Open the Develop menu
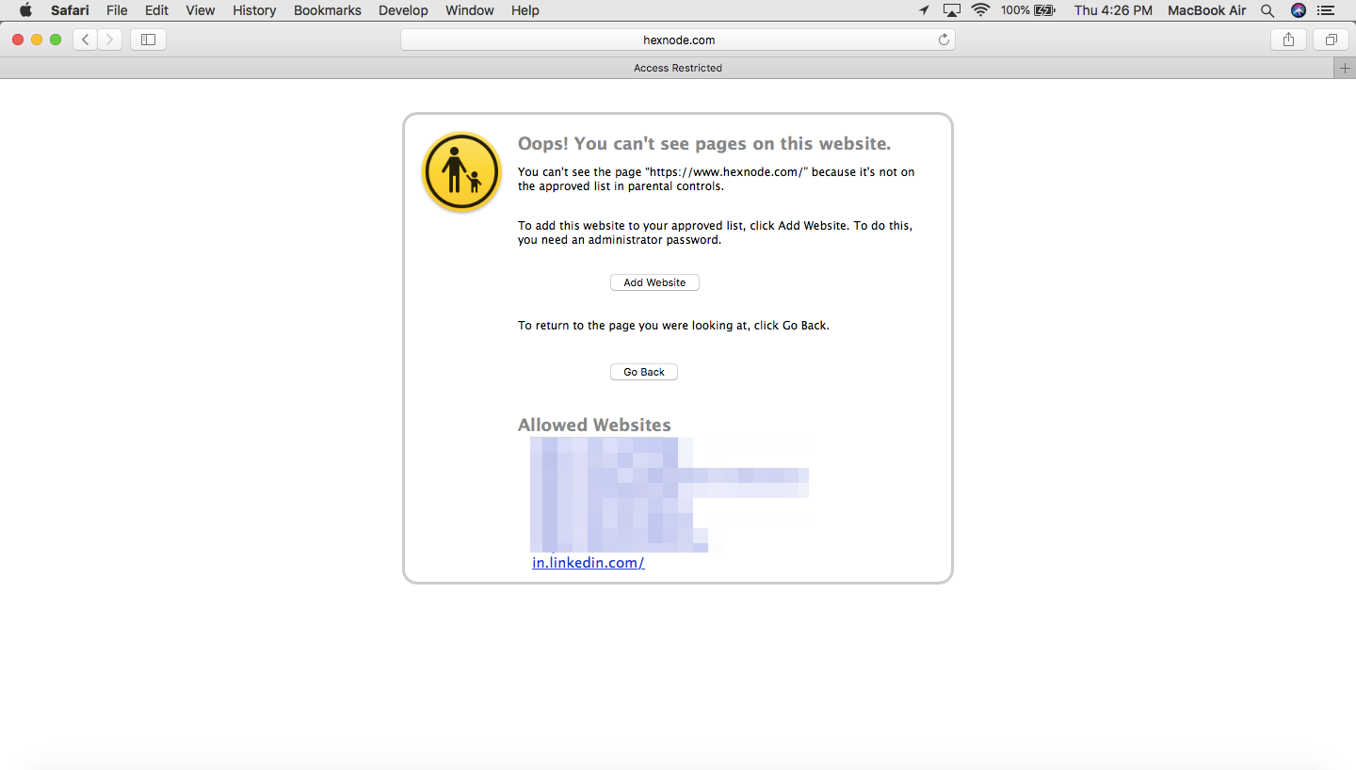This screenshot has height=770, width=1356. point(403,10)
